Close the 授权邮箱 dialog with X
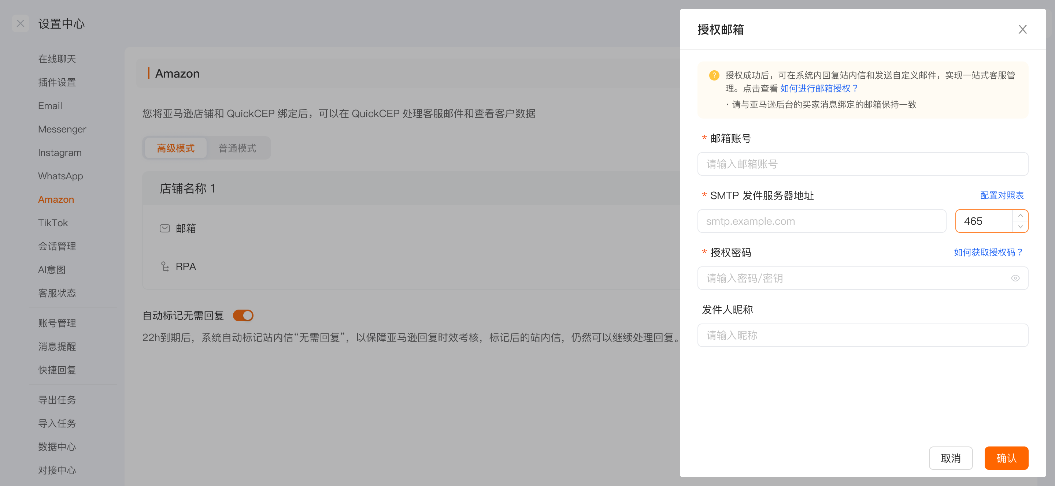 [x=1022, y=29]
